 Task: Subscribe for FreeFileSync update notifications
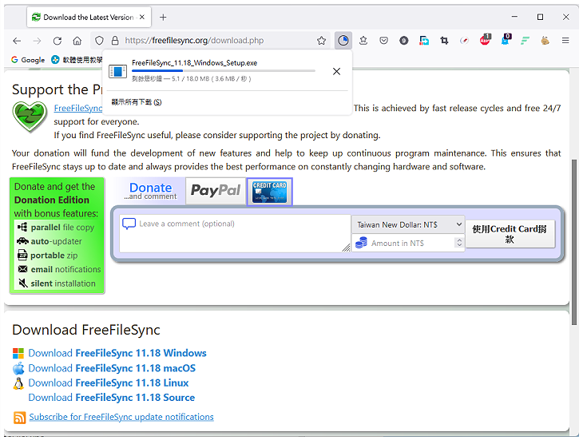pos(121,417)
